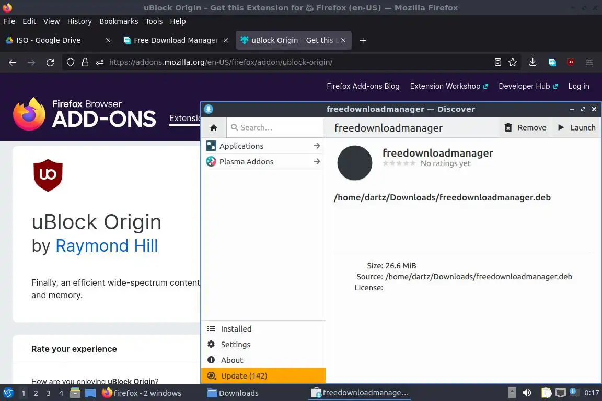Open clipboard icon in system tray
Image resolution: width=602 pixels, height=401 pixels.
coord(546,393)
